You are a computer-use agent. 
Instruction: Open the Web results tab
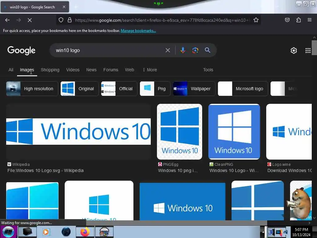129,70
